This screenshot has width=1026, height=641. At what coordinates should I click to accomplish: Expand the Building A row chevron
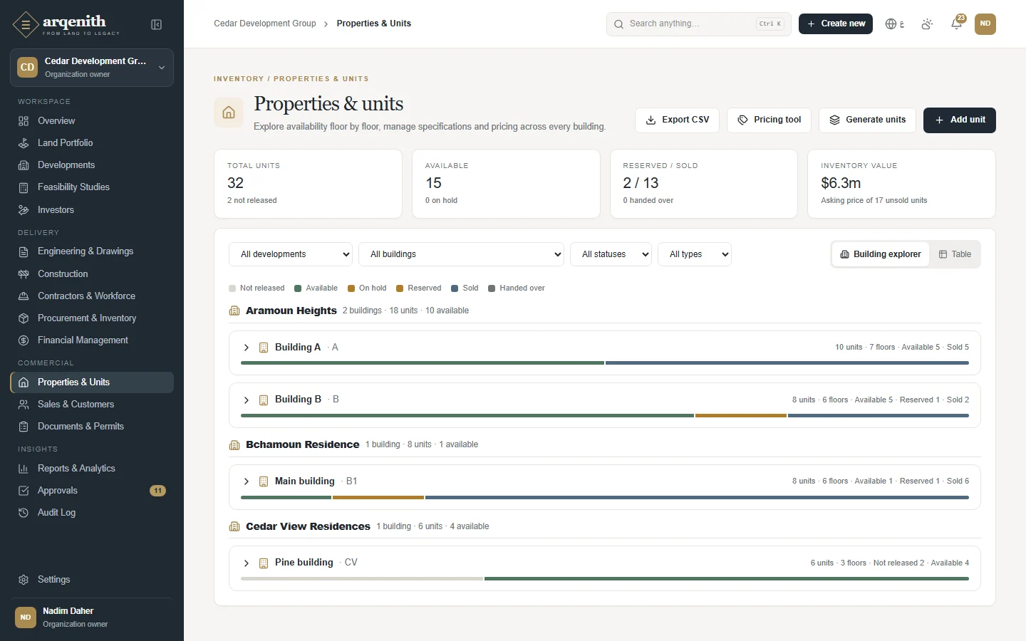click(x=247, y=348)
